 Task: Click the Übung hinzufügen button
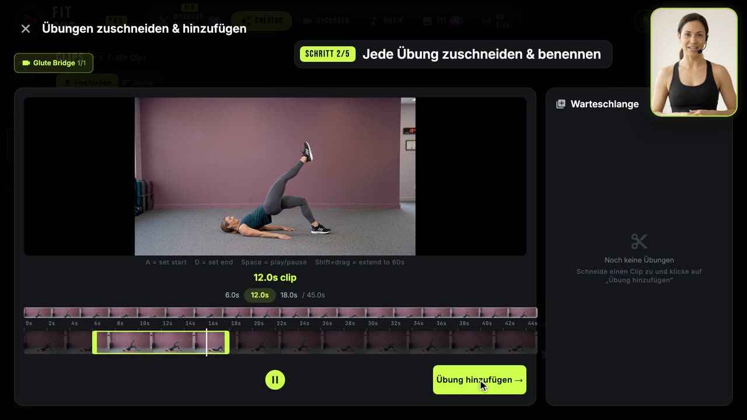coord(480,380)
